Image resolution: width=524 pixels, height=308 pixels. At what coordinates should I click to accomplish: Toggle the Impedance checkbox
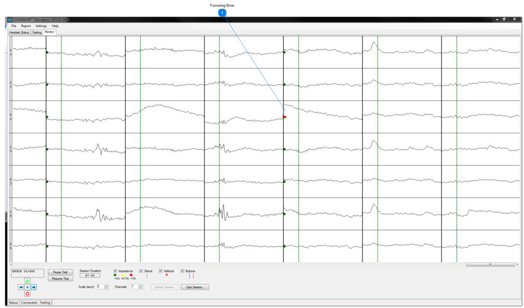point(115,271)
